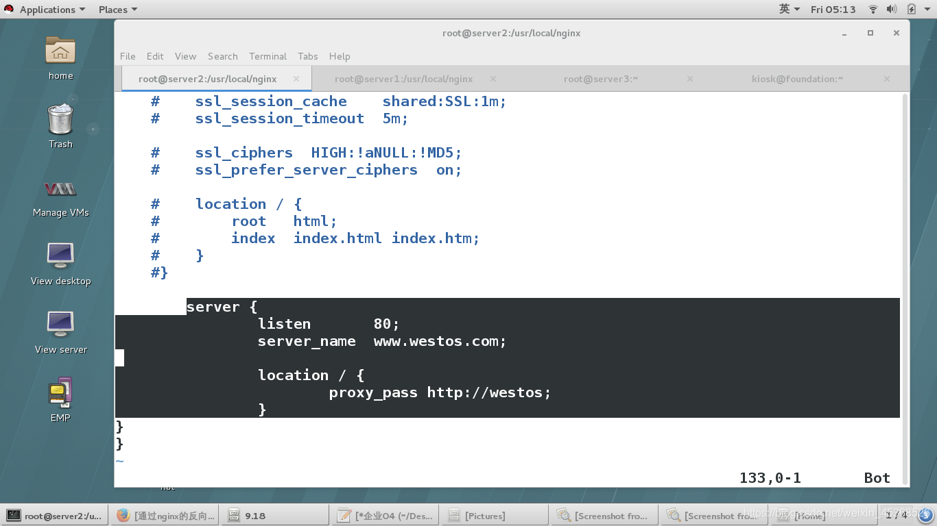The image size is (937, 526).
Task: Open the Pictures taskbar item
Action: pos(495,516)
